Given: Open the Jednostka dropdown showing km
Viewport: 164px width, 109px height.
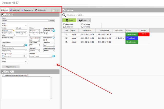Looking at the screenshot, I should point(49,45).
